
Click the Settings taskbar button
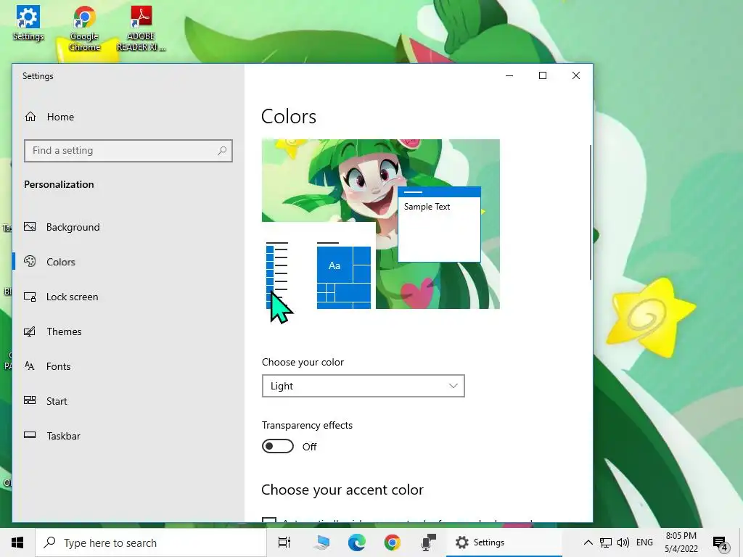point(504,542)
